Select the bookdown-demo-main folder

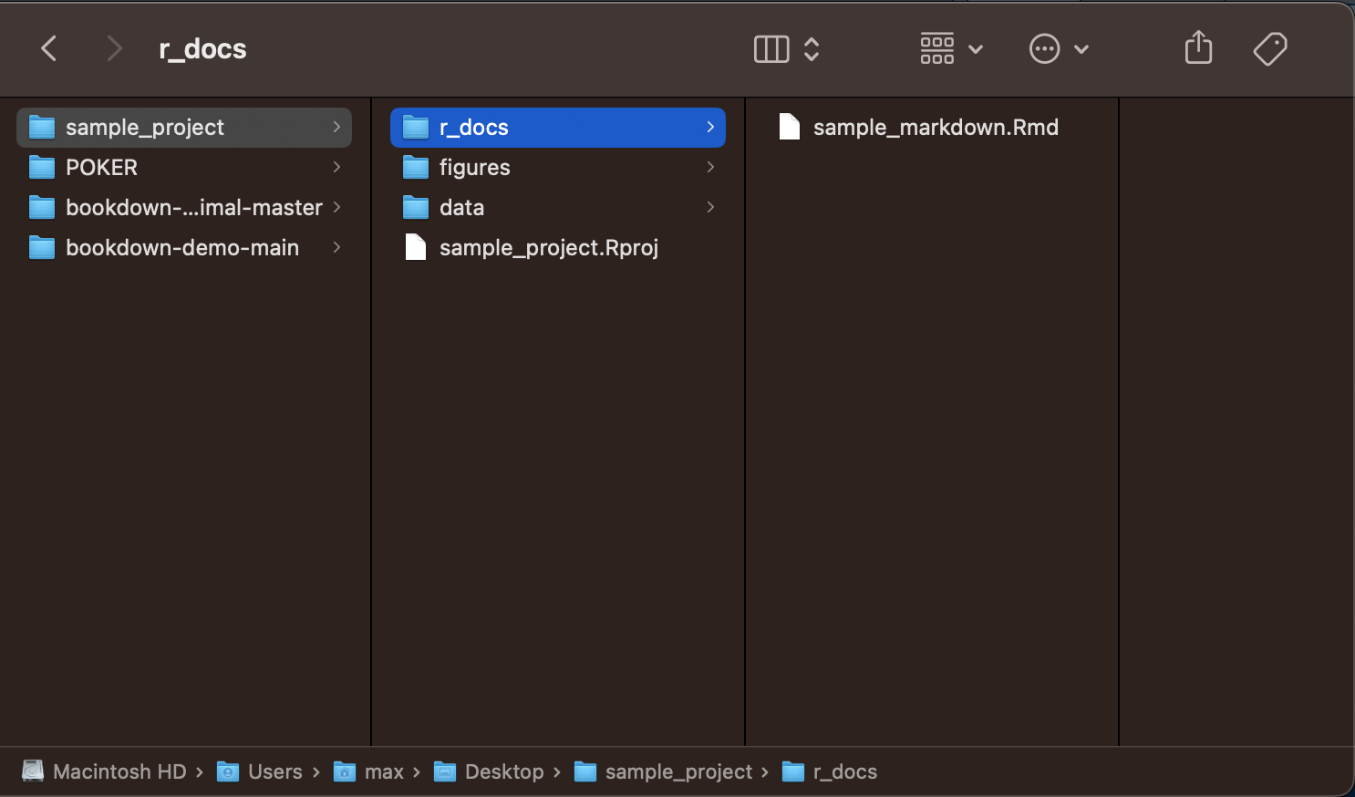tap(181, 248)
